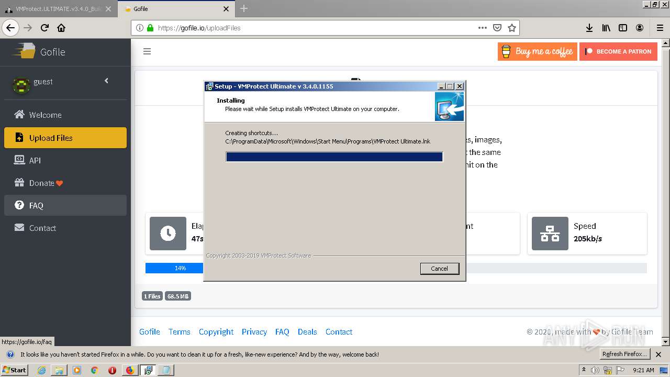This screenshot has height=377, width=670.
Task: Show site information for gofile.io
Action: pyautogui.click(x=140, y=28)
